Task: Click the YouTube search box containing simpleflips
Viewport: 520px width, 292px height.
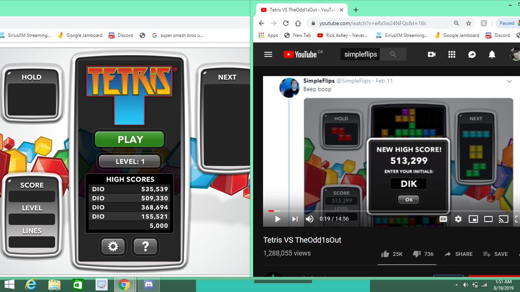Action: coord(361,54)
